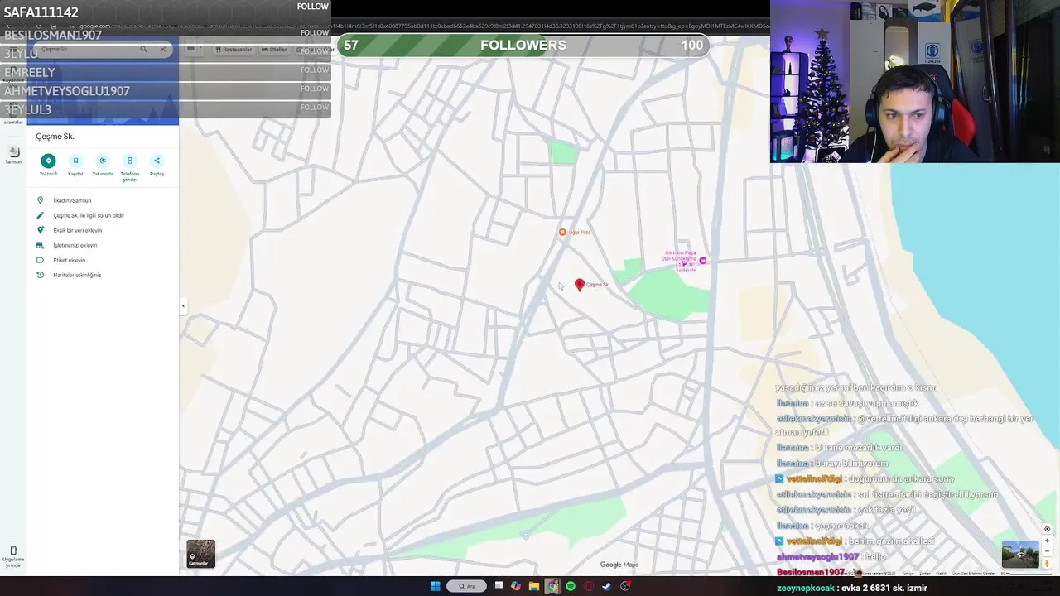This screenshot has height=596, width=1060.
Task: Click Çeşme Sk. ile ilgili sorun bildir
Action: pyautogui.click(x=89, y=215)
